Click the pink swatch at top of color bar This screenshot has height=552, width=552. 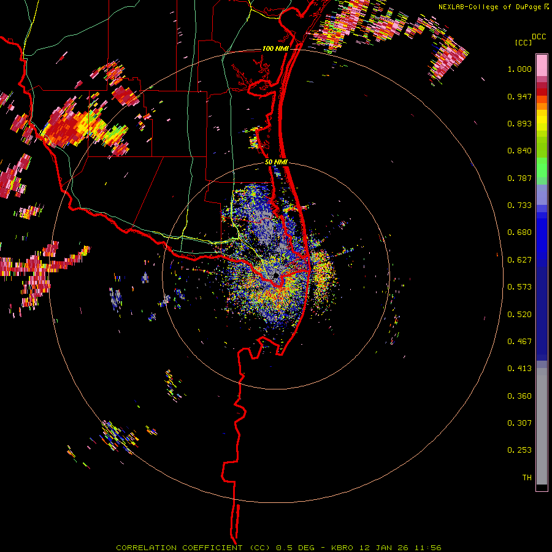click(x=542, y=65)
